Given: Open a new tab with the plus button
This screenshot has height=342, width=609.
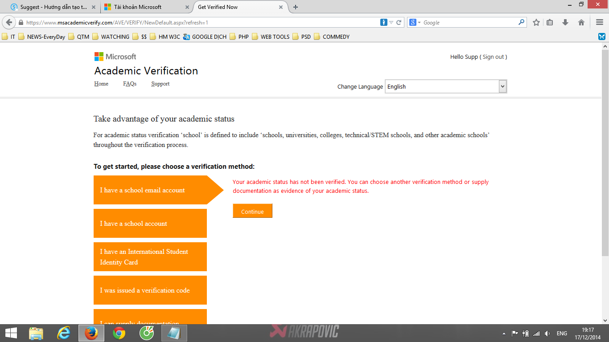Looking at the screenshot, I should click(296, 7).
